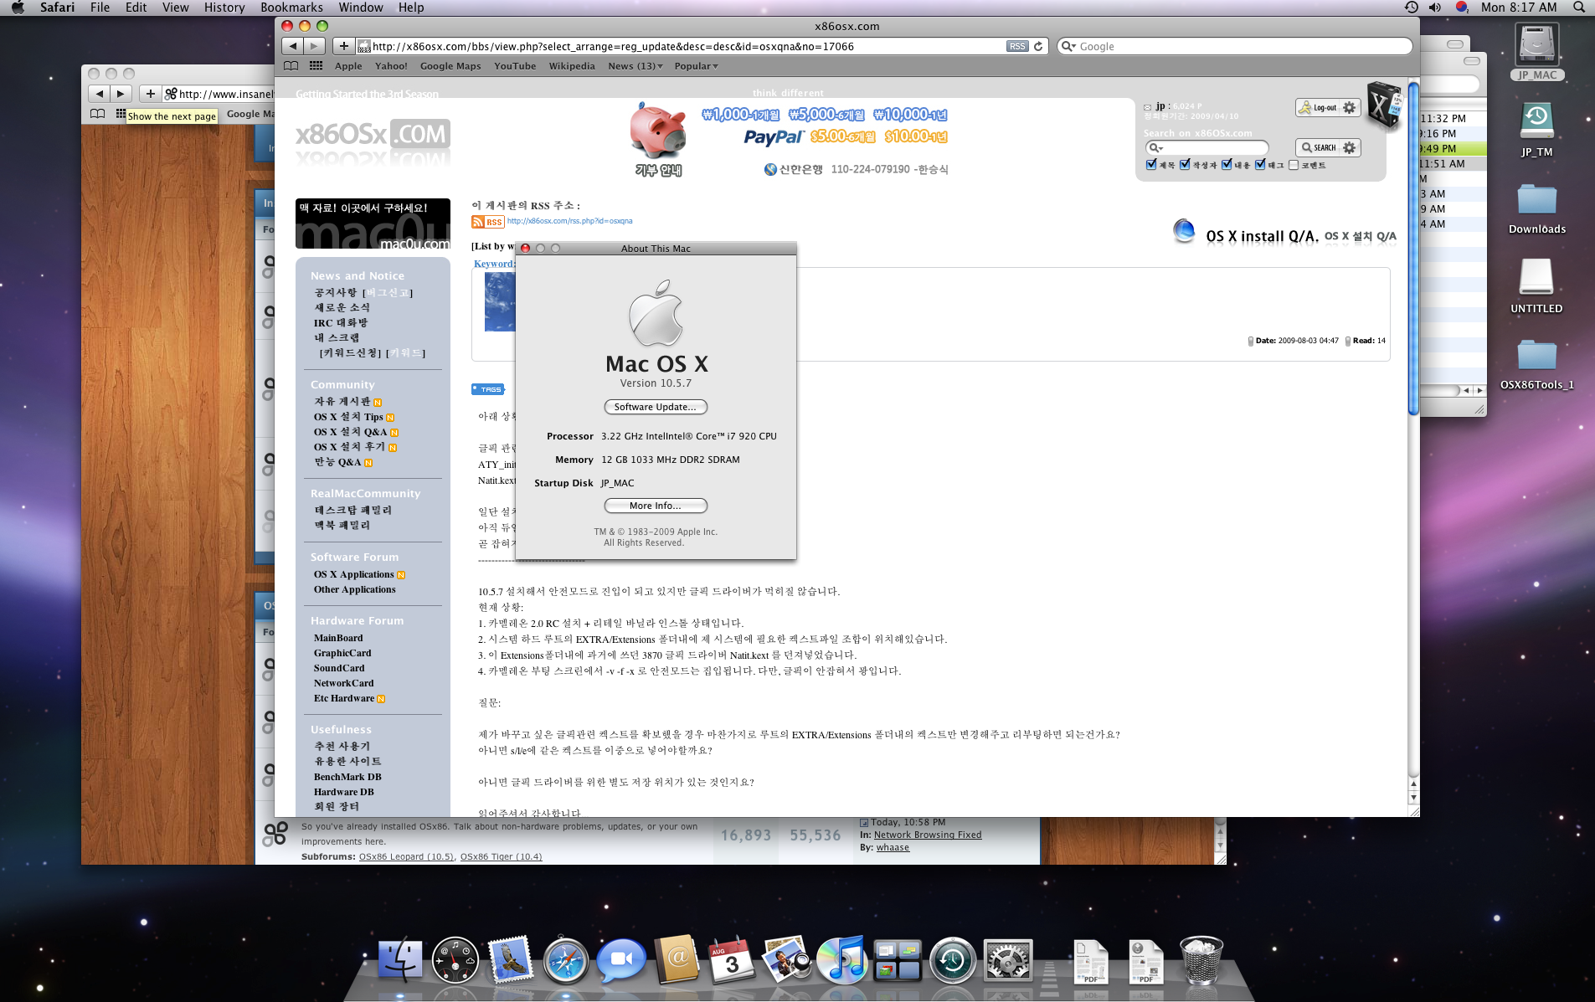Open Google search field magnifier dropdown
The width and height of the screenshot is (1595, 1002).
point(1068,46)
